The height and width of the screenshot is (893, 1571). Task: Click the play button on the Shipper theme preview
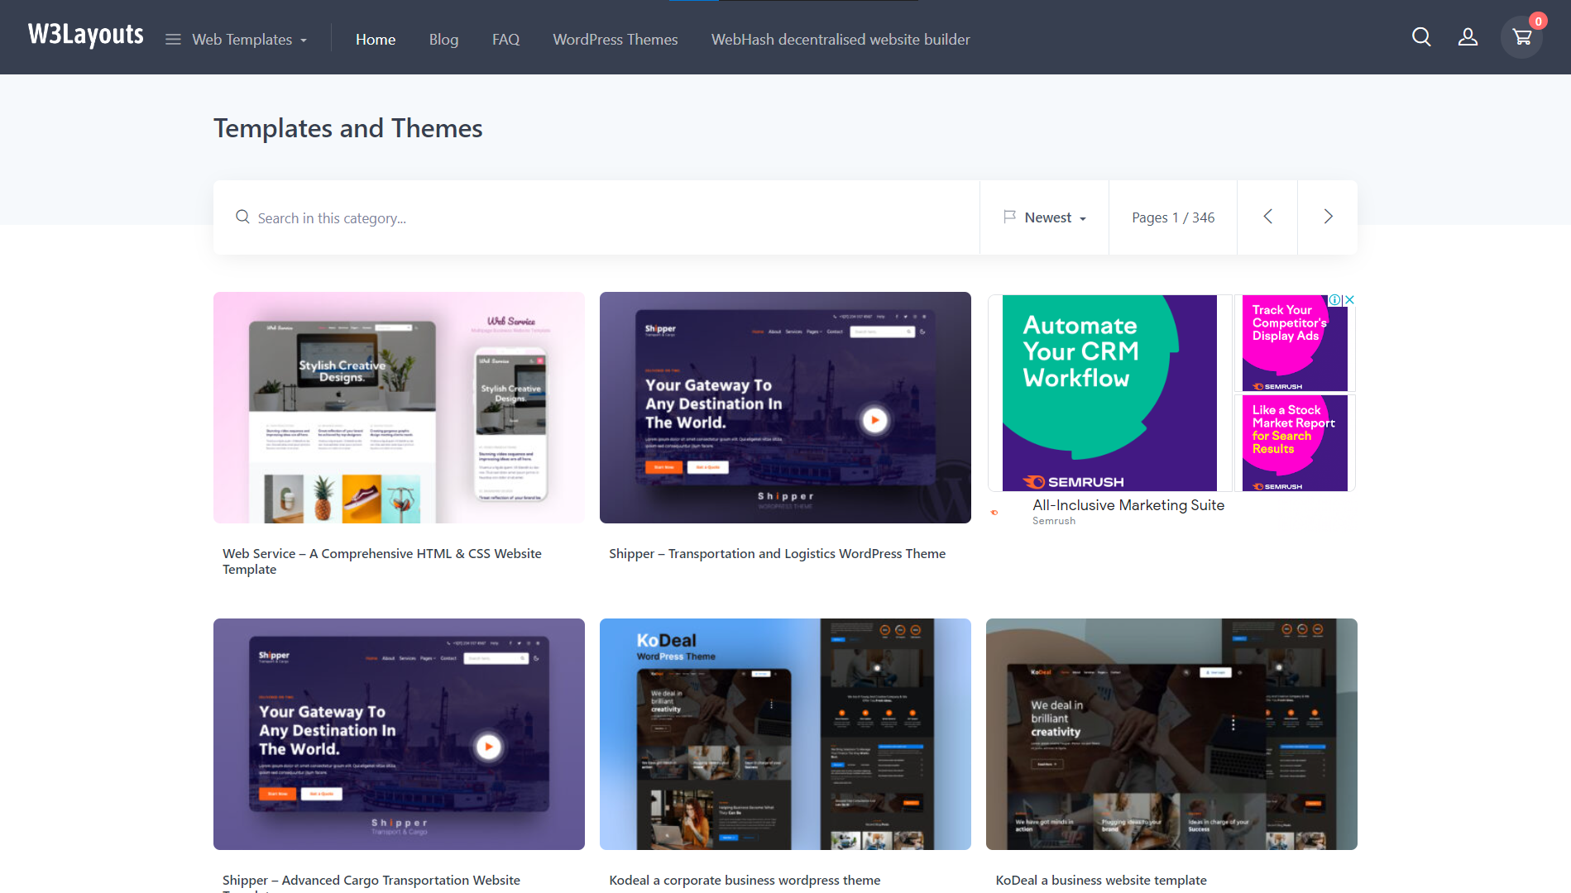(x=875, y=419)
